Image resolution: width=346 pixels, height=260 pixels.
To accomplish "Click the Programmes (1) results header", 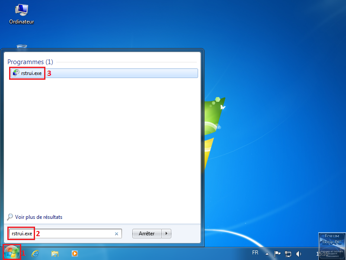I will click(30, 62).
